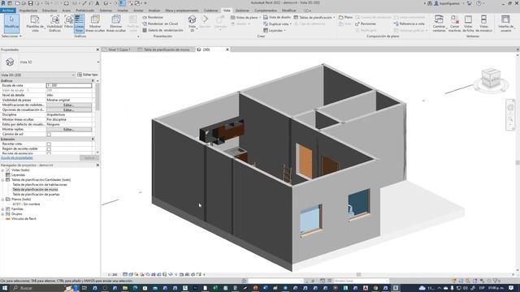The image size is (520, 292).
Task: Click the Save icon in quick access toolbar
Action: pos(30,3)
